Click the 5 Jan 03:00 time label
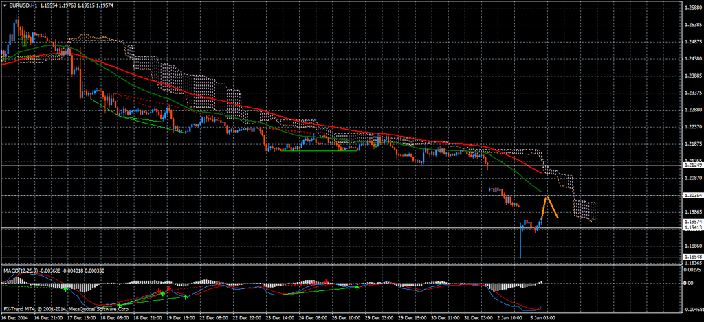This screenshot has height=322, width=704. click(542, 318)
